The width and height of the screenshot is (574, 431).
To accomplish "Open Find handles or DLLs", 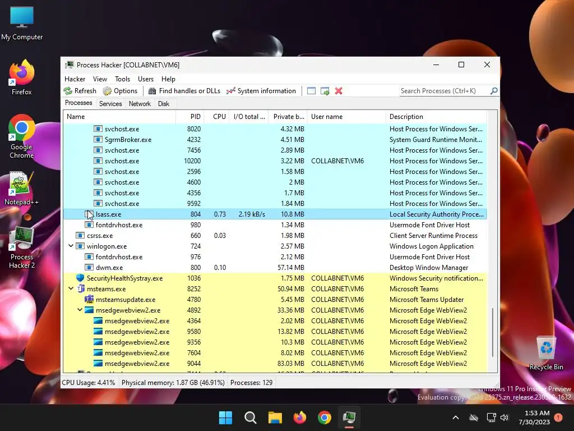I will [184, 91].
